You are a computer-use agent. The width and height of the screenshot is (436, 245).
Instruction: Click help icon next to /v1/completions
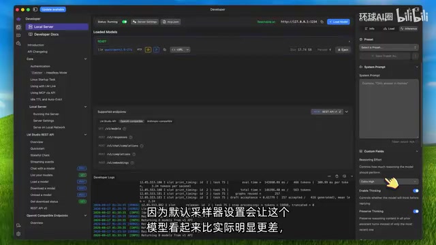[x=134, y=154]
